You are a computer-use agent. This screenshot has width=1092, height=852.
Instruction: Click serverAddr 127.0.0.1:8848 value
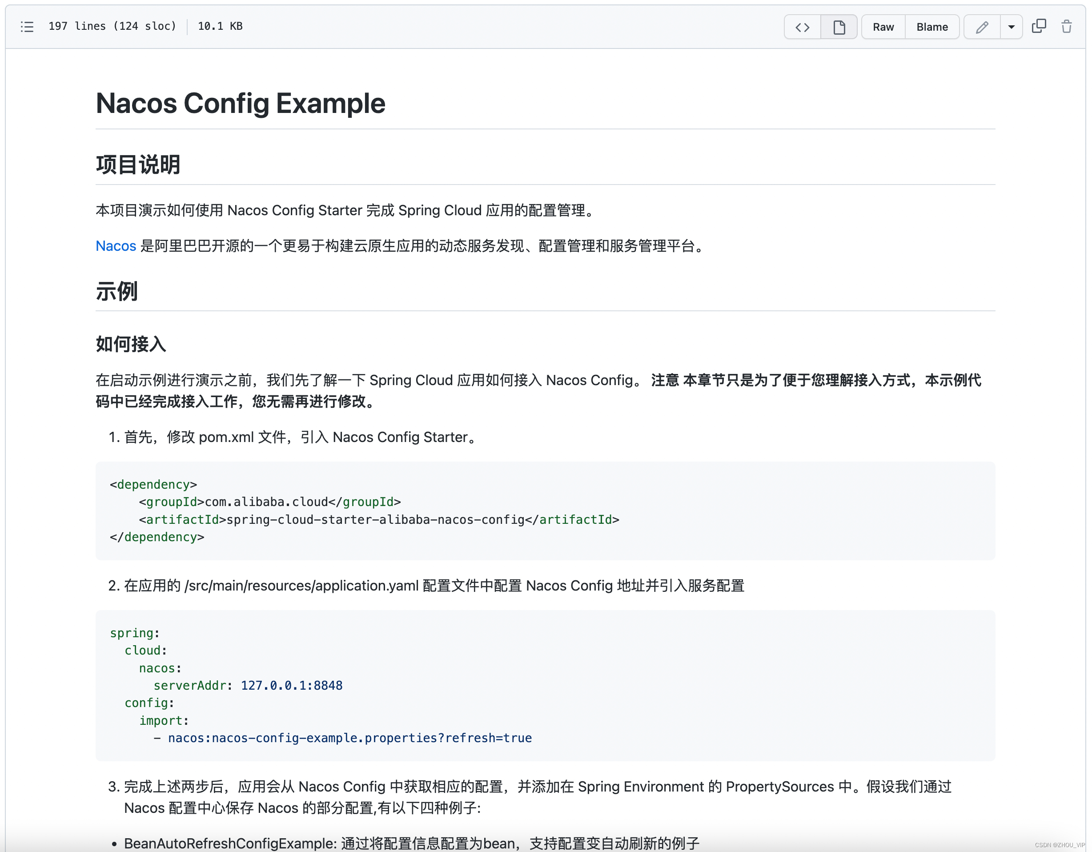(x=292, y=686)
